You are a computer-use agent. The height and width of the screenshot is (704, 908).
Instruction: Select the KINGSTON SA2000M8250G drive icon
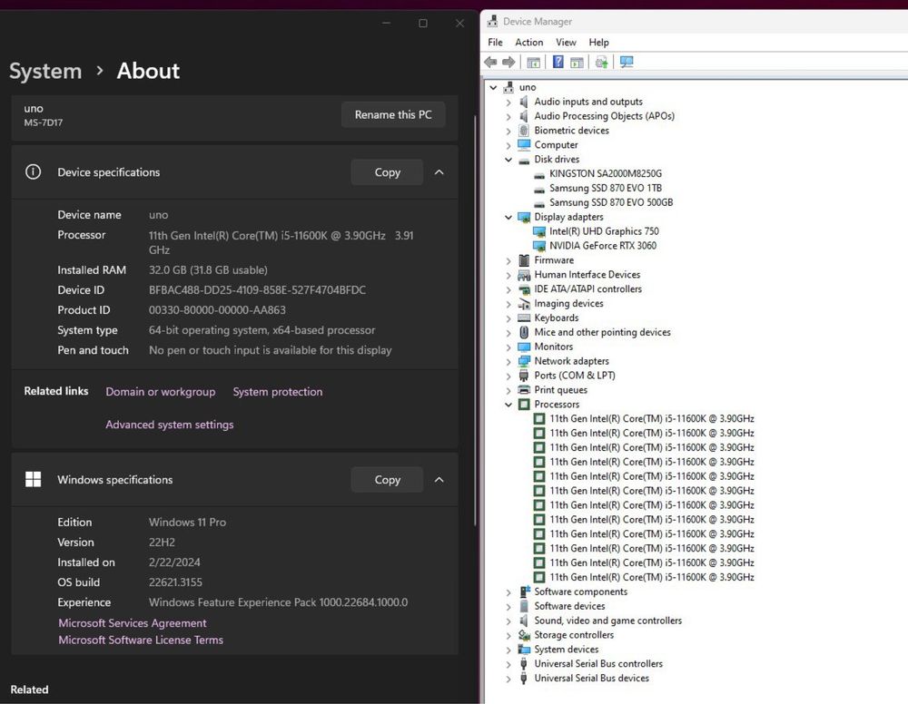[x=539, y=174]
